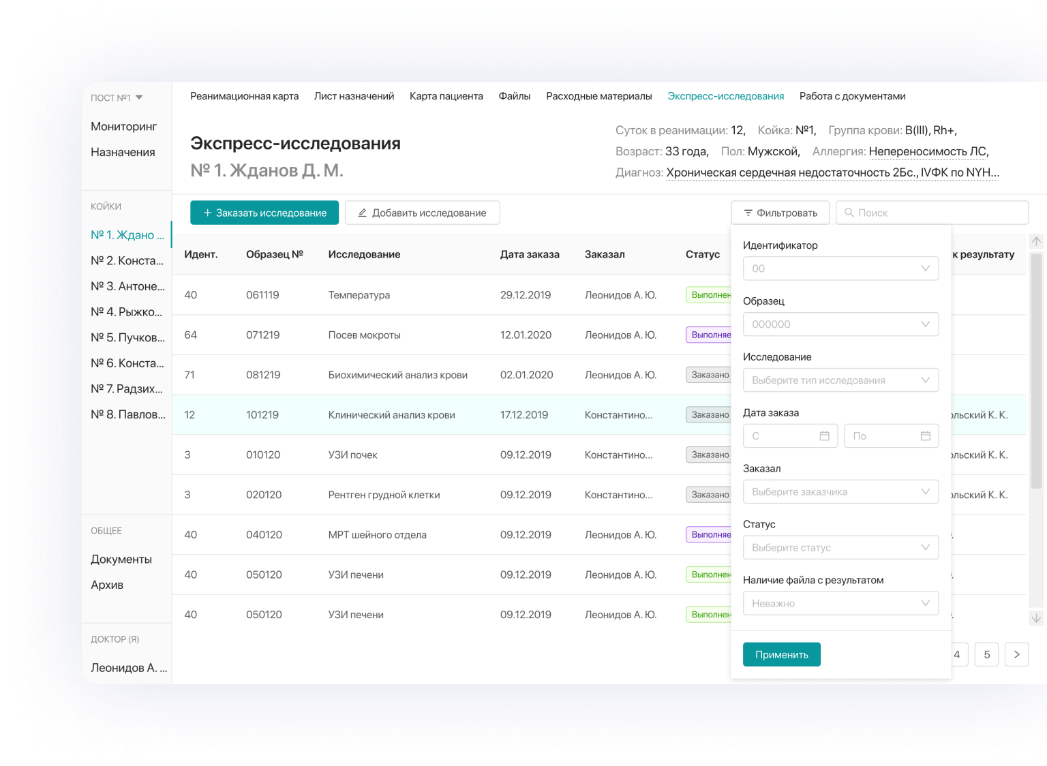Click the scroll-up arrow icon above the table
1047x766 pixels.
tap(1036, 241)
